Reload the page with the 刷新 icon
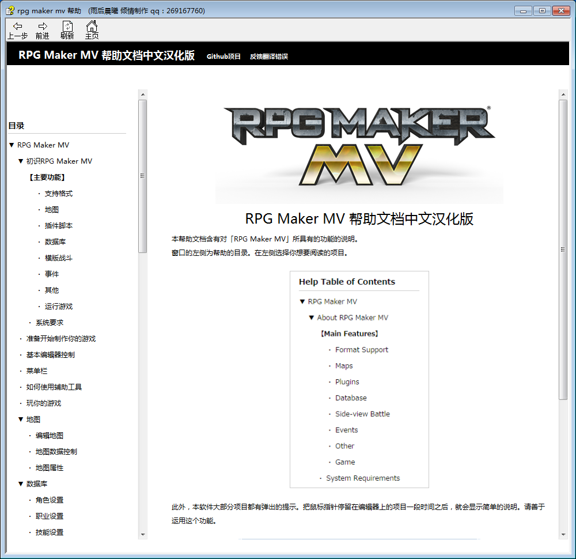The width and height of the screenshot is (576, 559). [x=67, y=30]
